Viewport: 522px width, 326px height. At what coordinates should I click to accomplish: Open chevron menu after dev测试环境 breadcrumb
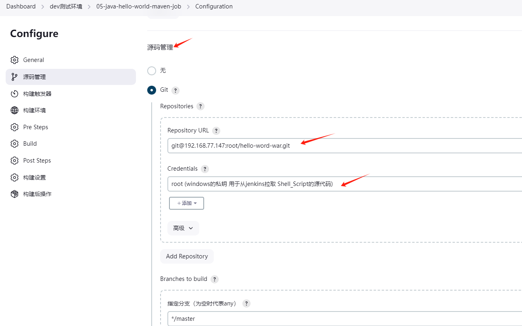pos(89,6)
